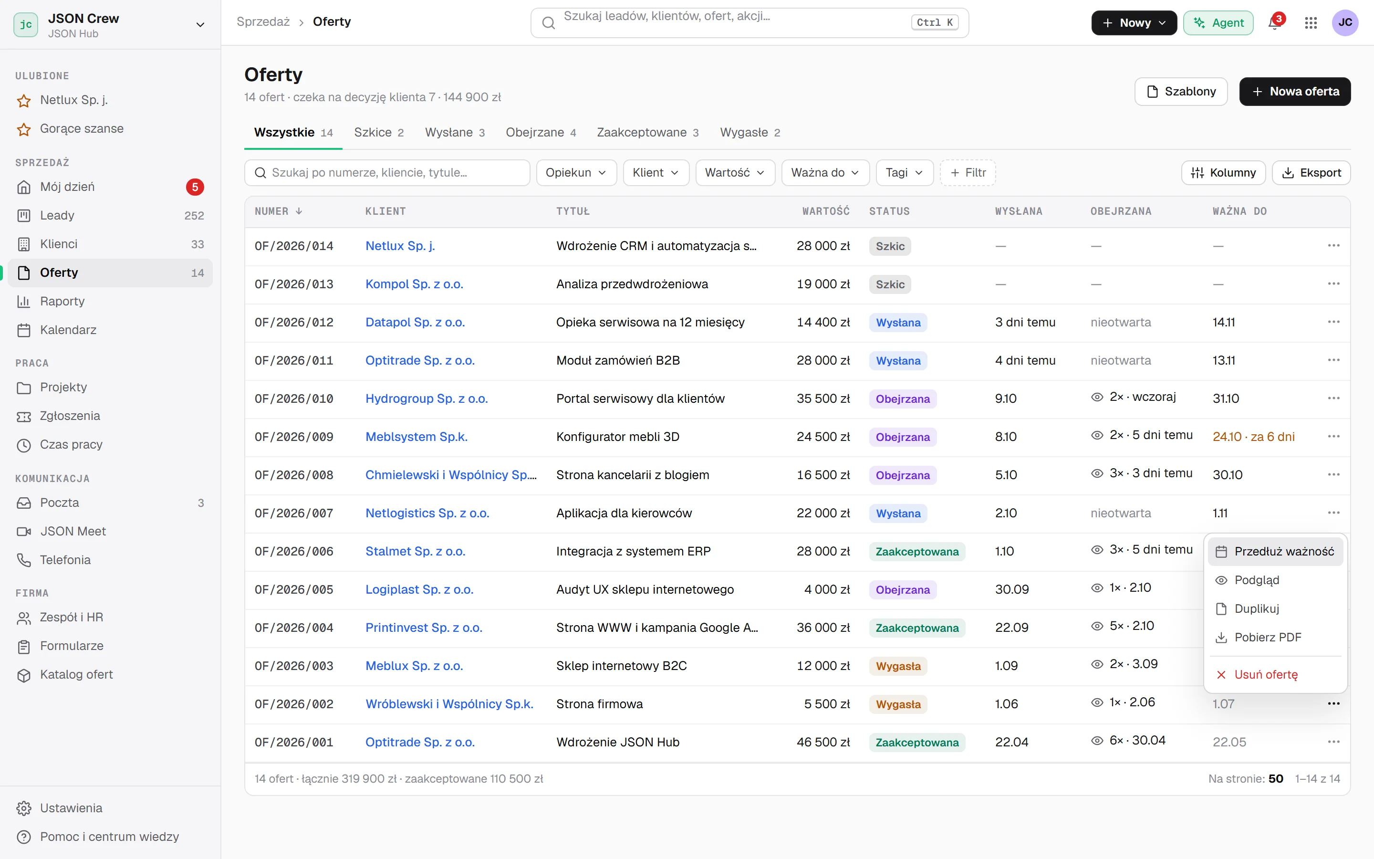Launch the Agent assistant button

pos(1218,23)
